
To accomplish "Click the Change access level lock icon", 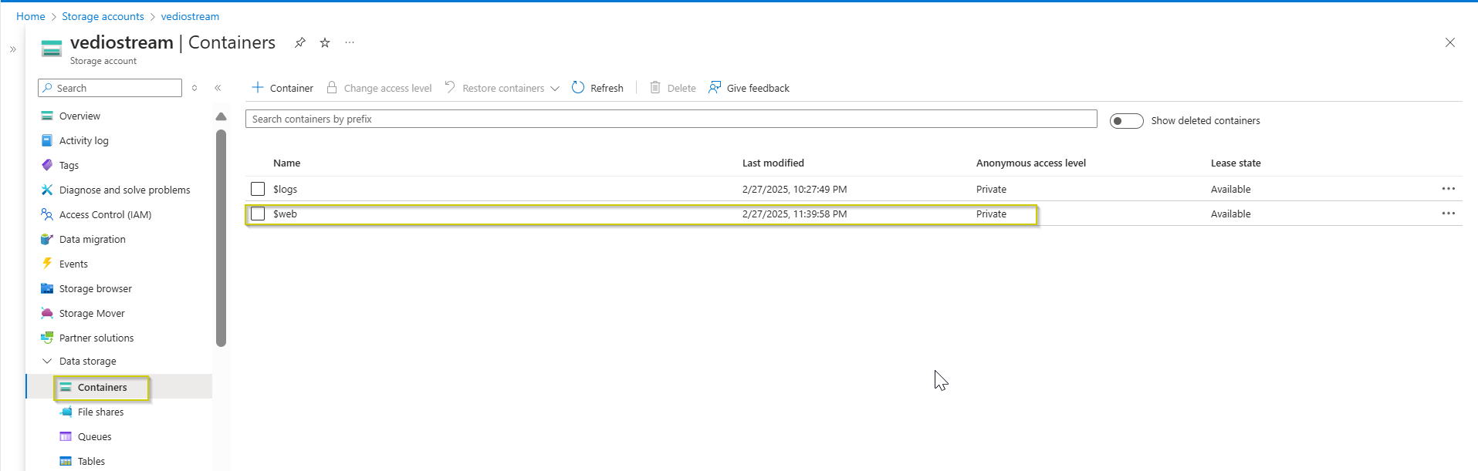I will (x=332, y=87).
